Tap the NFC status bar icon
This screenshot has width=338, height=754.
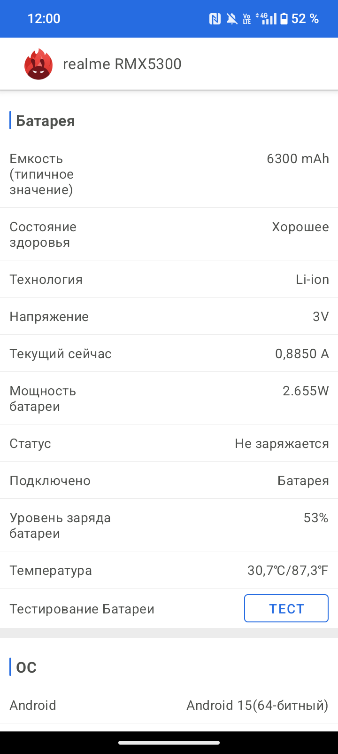pyautogui.click(x=215, y=19)
